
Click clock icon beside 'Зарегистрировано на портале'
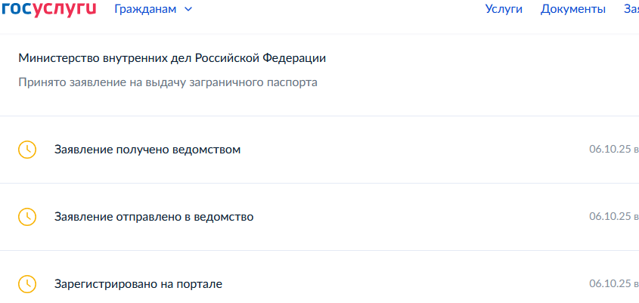tap(26, 284)
